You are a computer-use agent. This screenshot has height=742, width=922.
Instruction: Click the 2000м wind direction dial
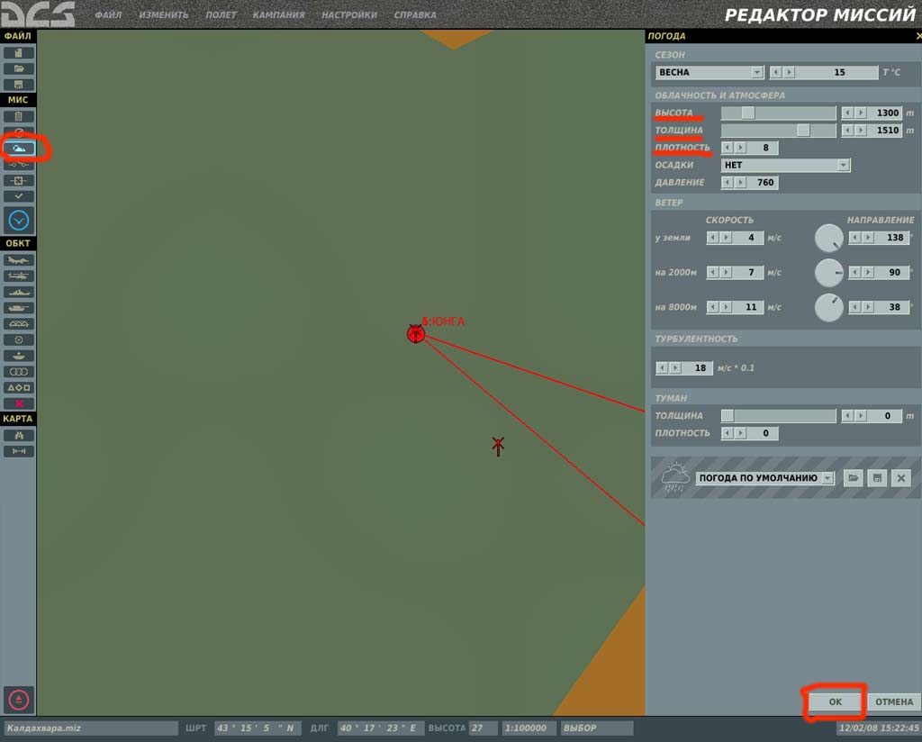[x=829, y=273]
